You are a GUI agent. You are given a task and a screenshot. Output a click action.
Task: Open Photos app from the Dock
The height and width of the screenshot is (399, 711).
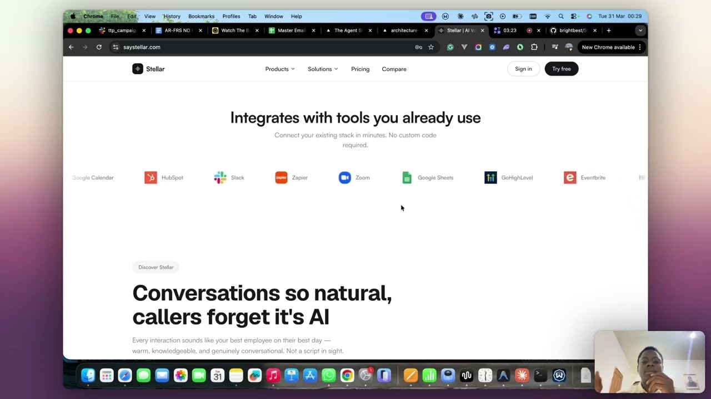[x=181, y=376]
